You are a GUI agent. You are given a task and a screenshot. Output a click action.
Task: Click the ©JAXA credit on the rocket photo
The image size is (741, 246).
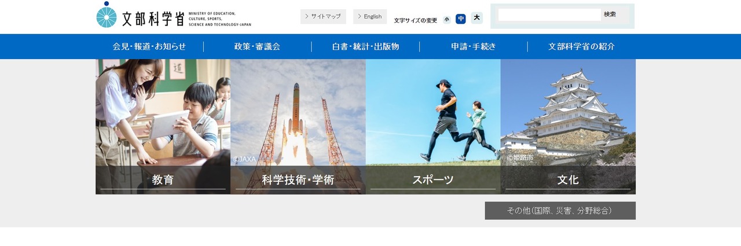tap(244, 159)
